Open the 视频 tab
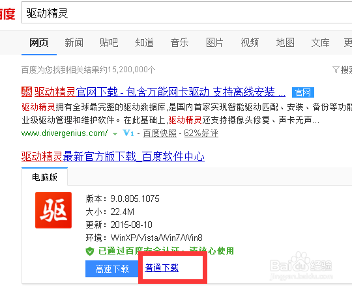Screen dimensions: 352x289 click(250, 42)
